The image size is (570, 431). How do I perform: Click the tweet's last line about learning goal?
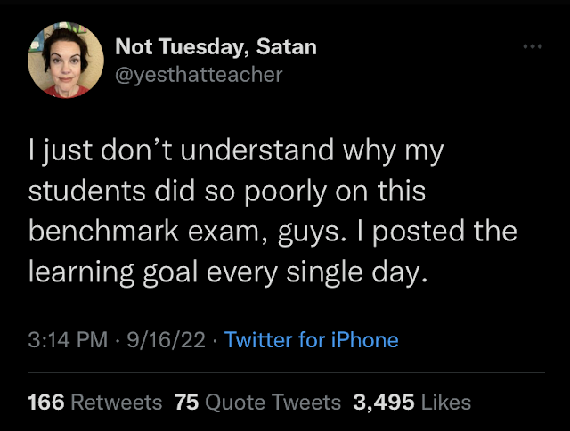(x=229, y=268)
